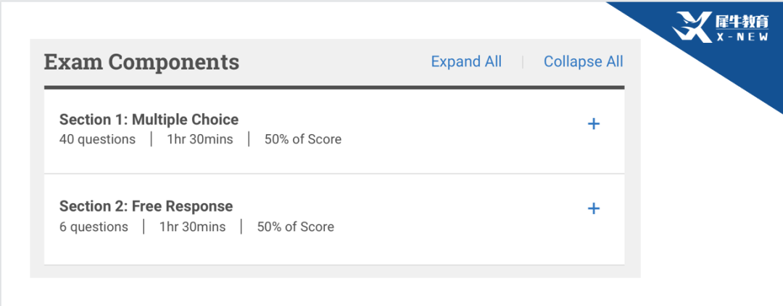Open the Section 1: Multiple Choice heading
This screenshot has width=783, height=306.
(x=149, y=120)
